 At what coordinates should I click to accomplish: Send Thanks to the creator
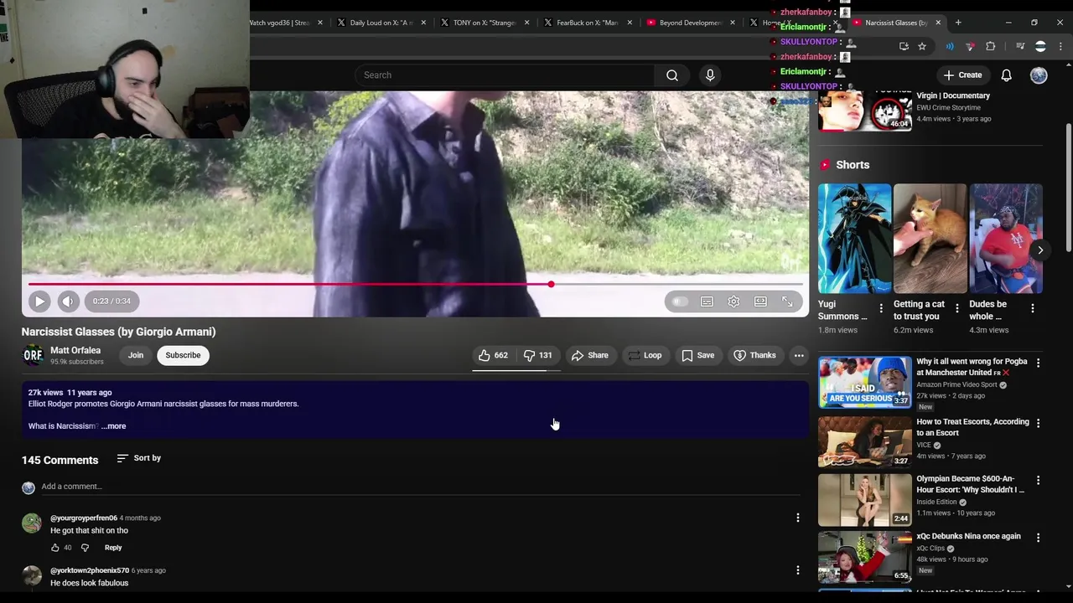(754, 355)
